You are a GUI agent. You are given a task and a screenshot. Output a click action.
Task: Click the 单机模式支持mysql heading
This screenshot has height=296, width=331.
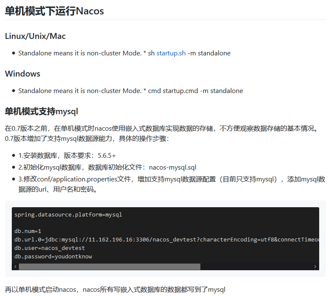[x=41, y=111]
